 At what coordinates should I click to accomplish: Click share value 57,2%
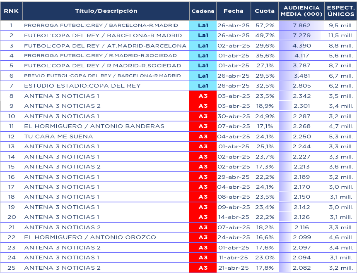click(x=265, y=26)
